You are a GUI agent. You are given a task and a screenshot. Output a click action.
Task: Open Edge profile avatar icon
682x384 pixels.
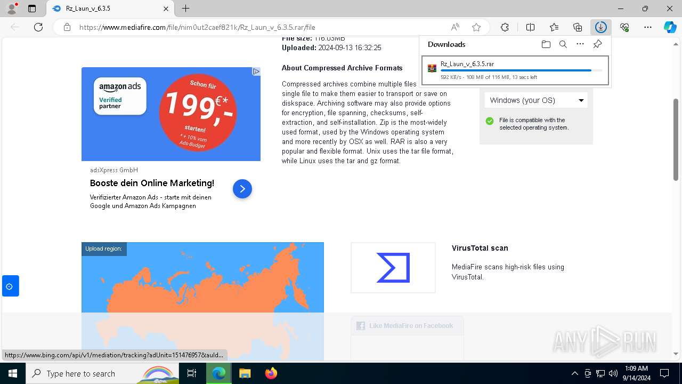point(11,9)
